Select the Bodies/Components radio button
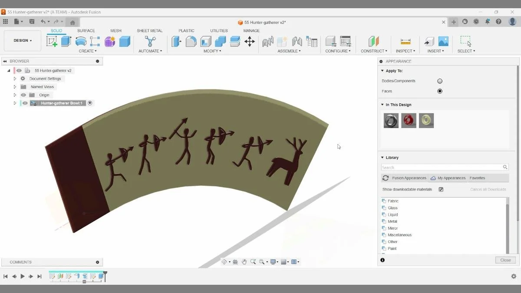The height and width of the screenshot is (293, 521). click(440, 81)
